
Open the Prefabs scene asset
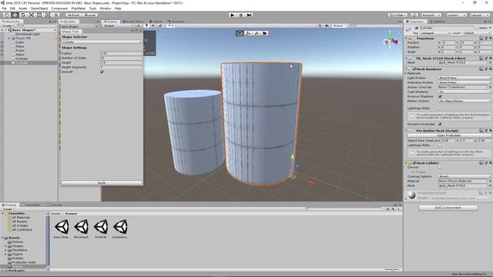click(101, 229)
